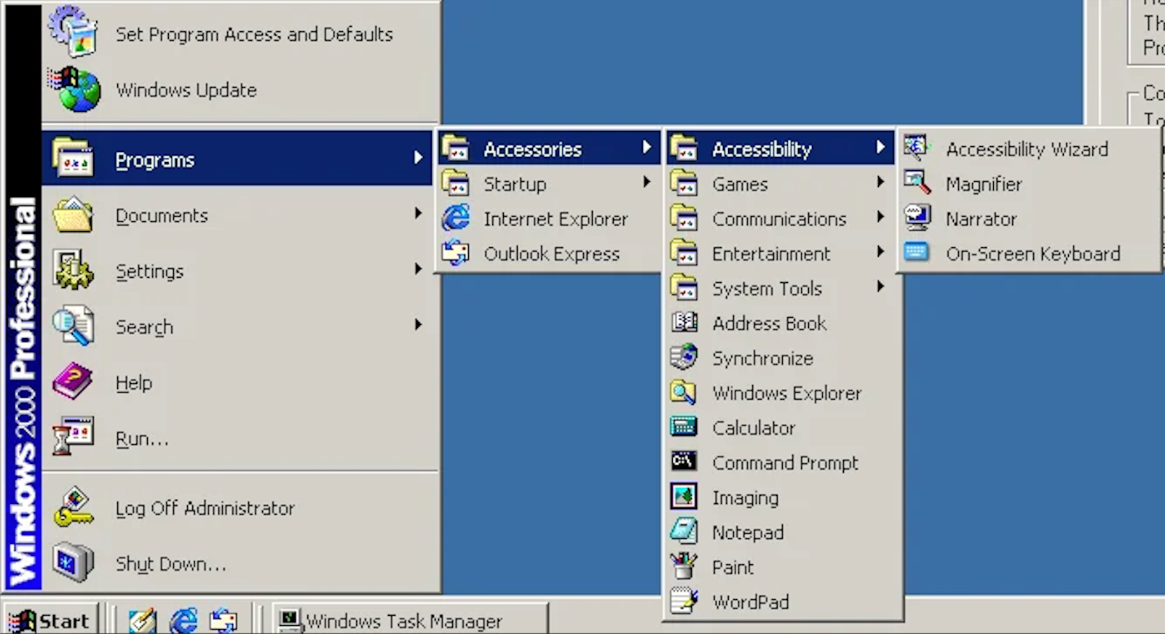
Task: Expand the Programs submenu arrow
Action: [418, 158]
